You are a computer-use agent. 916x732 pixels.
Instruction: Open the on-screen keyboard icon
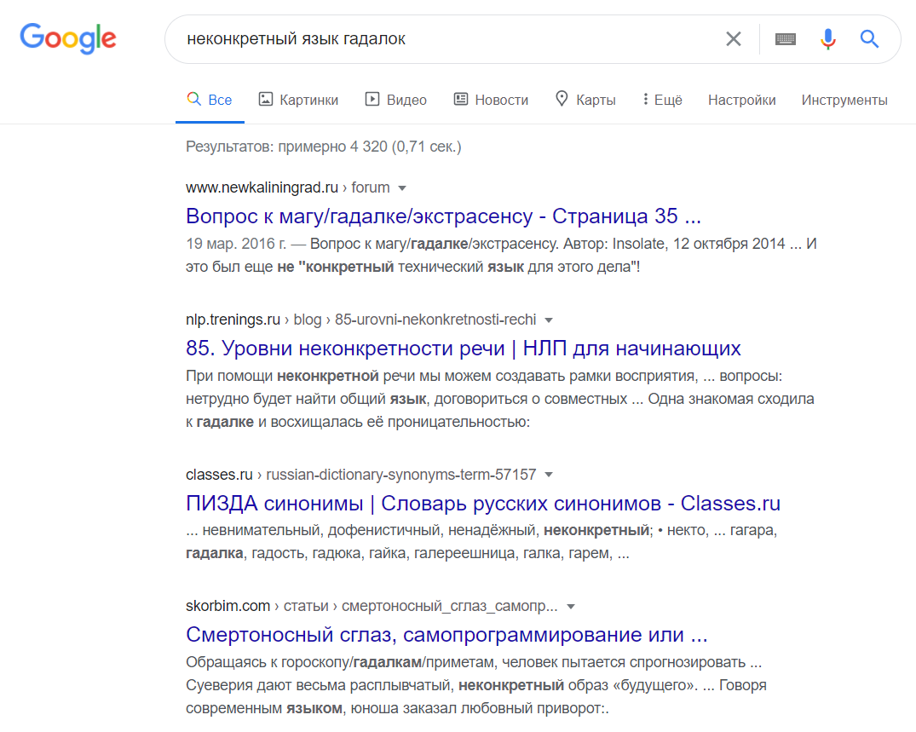(x=785, y=39)
